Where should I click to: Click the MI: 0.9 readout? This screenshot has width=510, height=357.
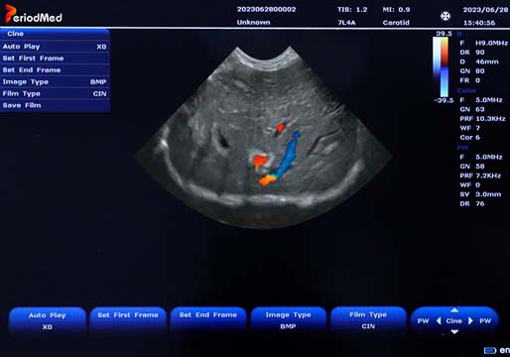[396, 10]
